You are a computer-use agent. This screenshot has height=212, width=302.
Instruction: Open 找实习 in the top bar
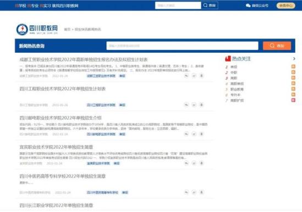(46, 6)
